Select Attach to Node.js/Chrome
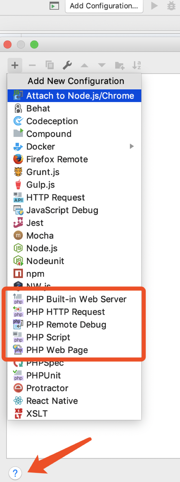Viewport: 180px width, 482px height. point(74,96)
